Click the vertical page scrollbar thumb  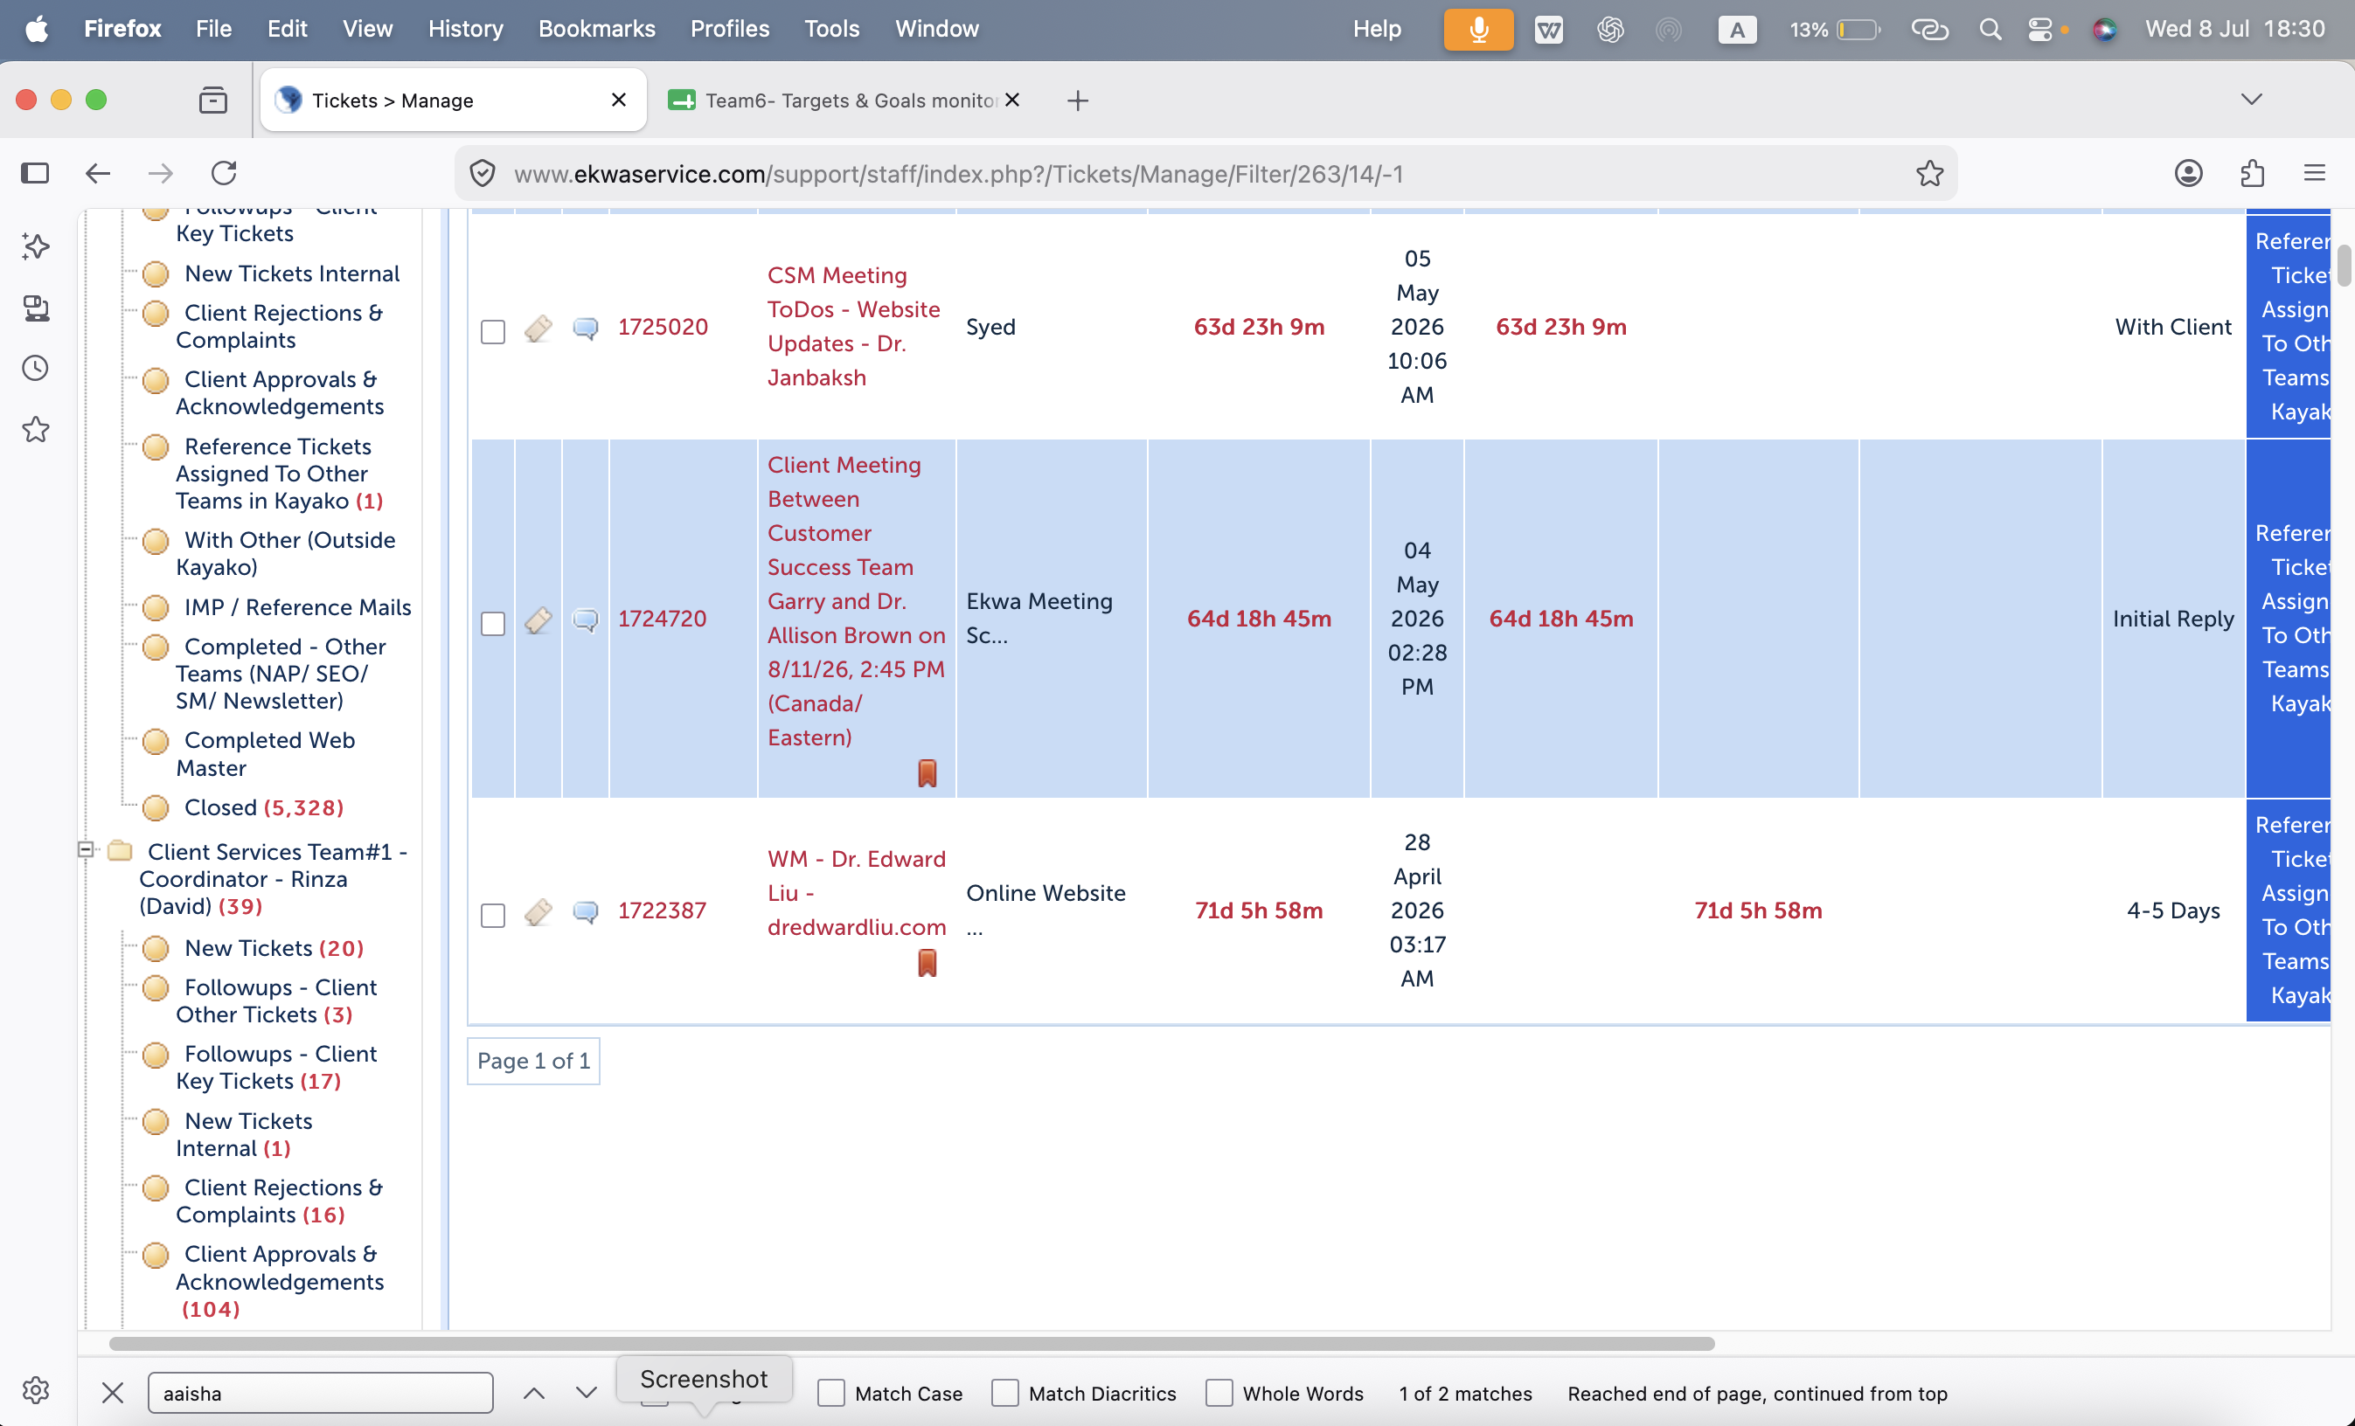[x=2344, y=266]
